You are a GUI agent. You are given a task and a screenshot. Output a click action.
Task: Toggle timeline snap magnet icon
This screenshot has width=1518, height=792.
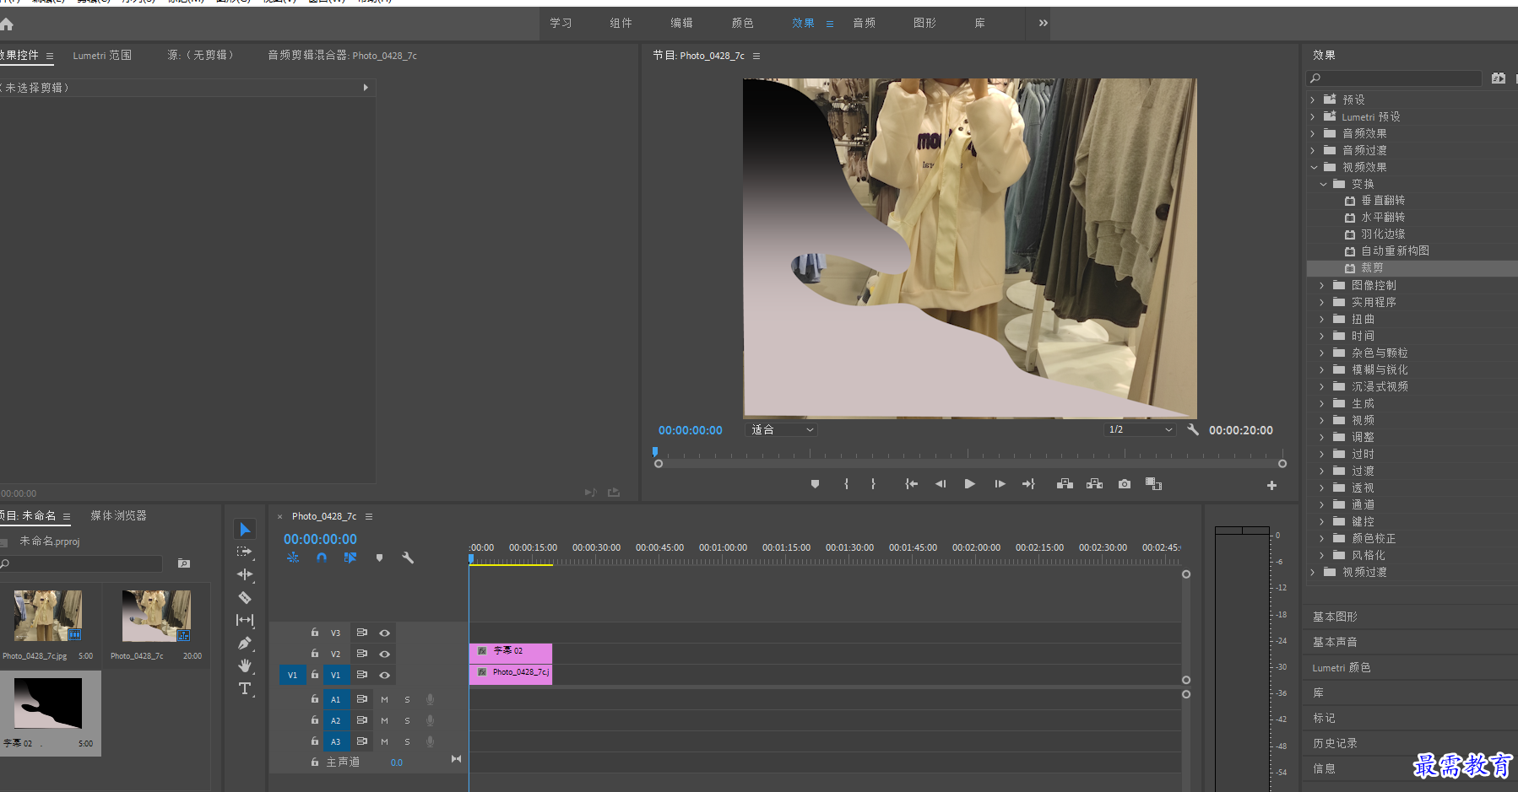[x=322, y=558]
